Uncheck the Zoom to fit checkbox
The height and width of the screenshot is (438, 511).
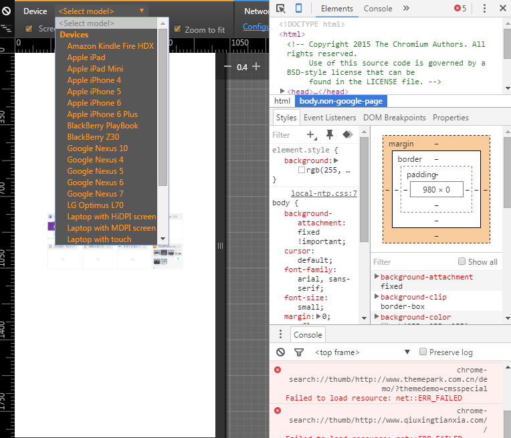[x=178, y=29]
